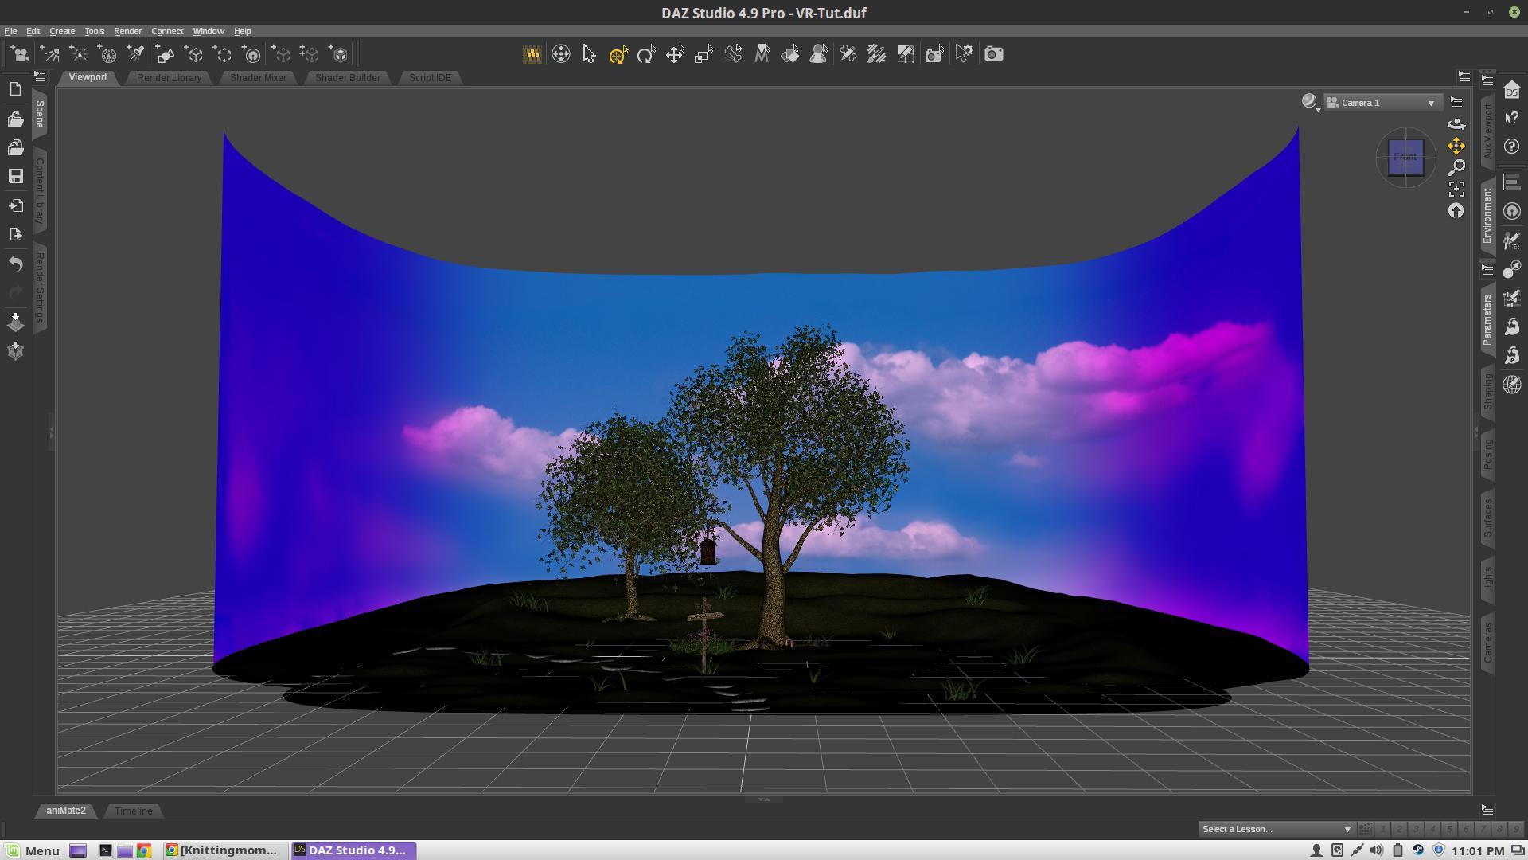This screenshot has width=1528, height=860.
Task: Toggle the Scene pane side tab
Action: click(x=40, y=114)
